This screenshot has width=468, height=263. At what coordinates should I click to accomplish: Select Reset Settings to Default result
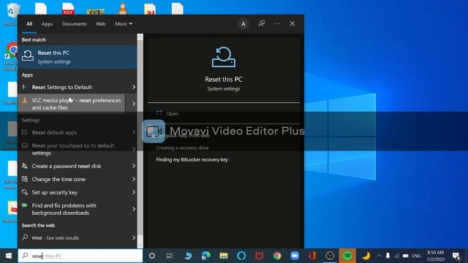point(72,87)
